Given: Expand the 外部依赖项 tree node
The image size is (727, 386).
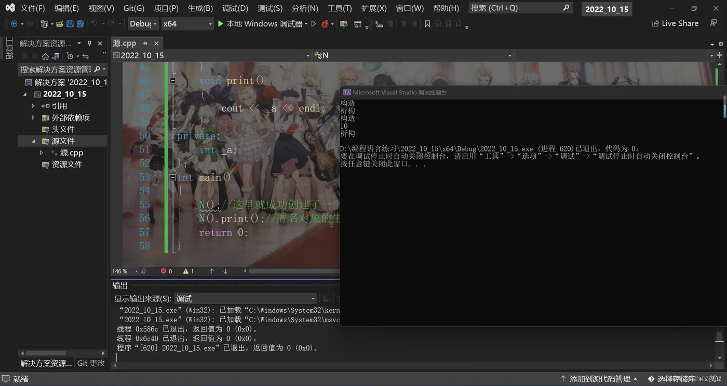Looking at the screenshot, I should pos(33,118).
